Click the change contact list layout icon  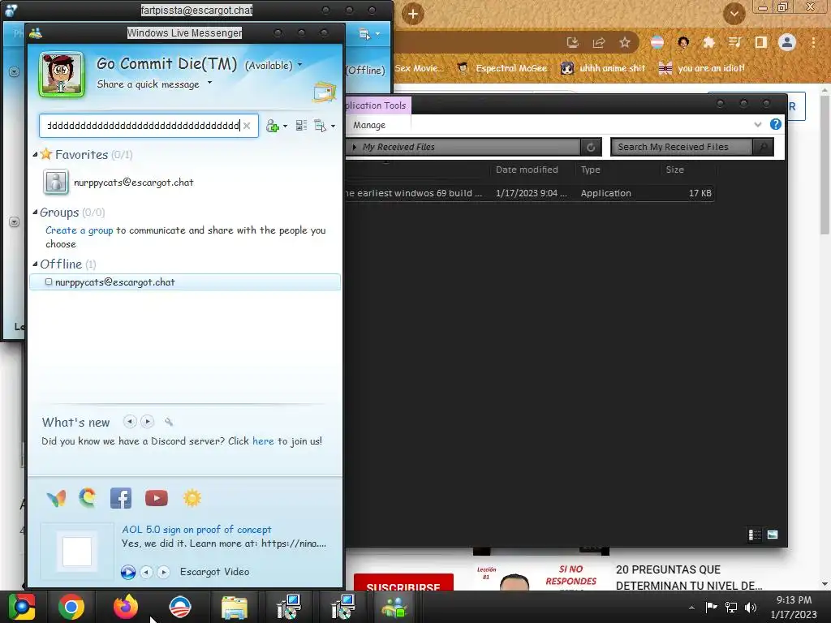301,126
